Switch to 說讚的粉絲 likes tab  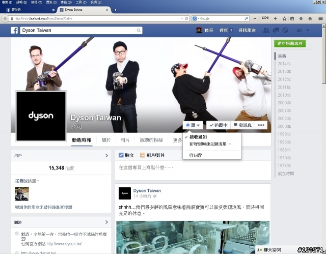(151, 140)
